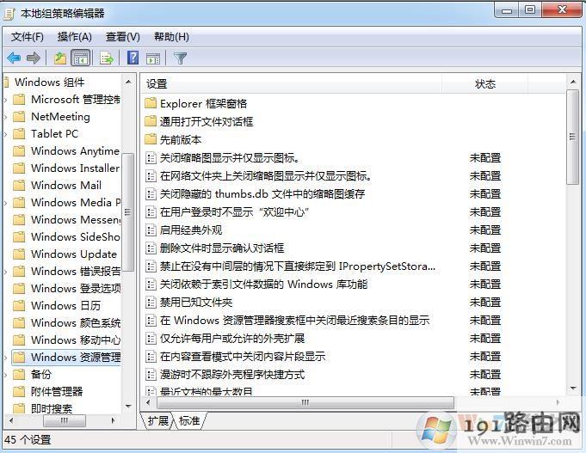Screen dimensions: 586x453
Task: Select policy 关闭缩略图显示并仅显示图标。
Action: click(x=230, y=157)
